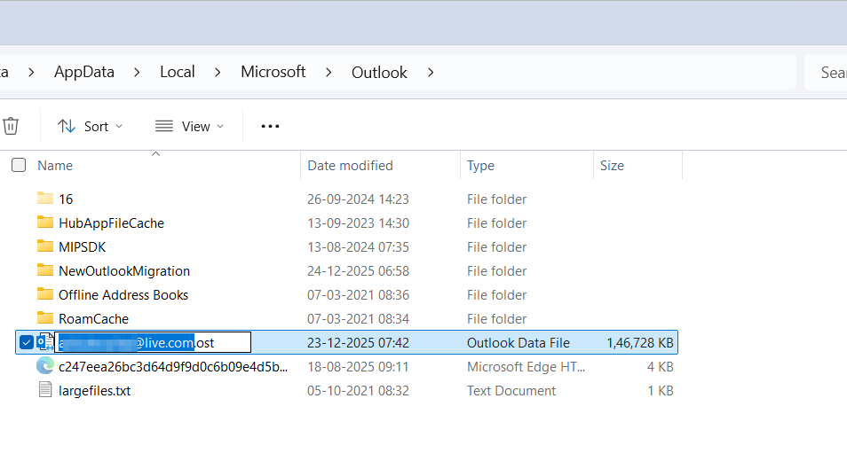Viewport: 847px width, 453px height.
Task: Click the RoamCache folder icon
Action: (45, 318)
